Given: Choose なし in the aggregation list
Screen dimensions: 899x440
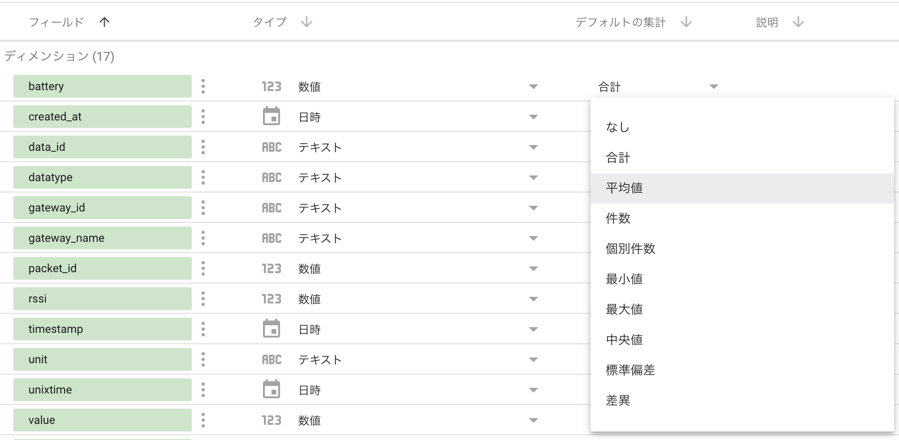Looking at the screenshot, I should point(618,127).
